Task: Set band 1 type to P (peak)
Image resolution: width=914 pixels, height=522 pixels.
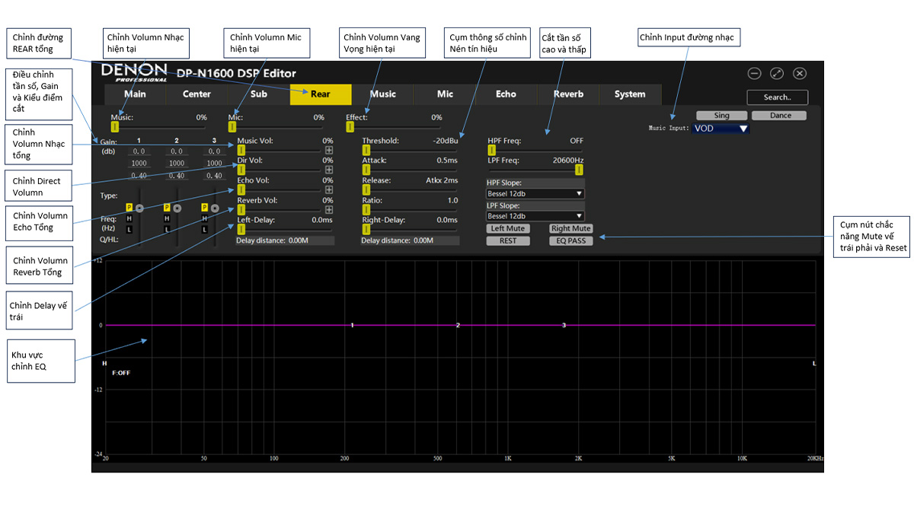Action: pyautogui.click(x=129, y=207)
